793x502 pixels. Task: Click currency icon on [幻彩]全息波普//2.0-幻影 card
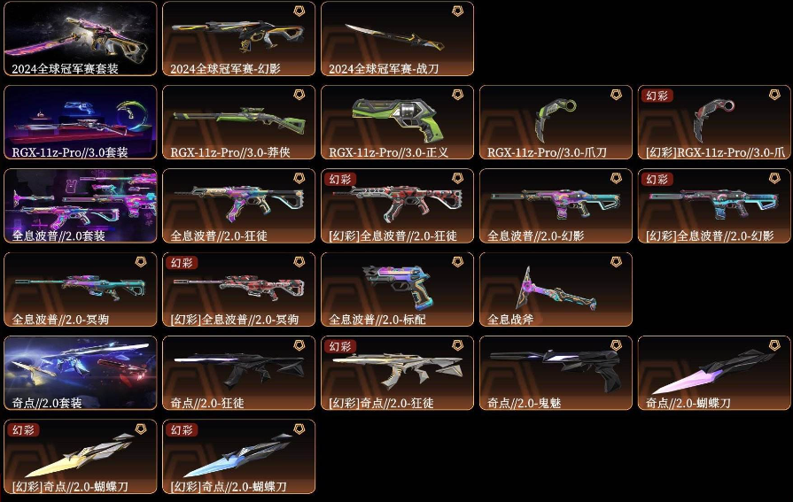coord(774,178)
